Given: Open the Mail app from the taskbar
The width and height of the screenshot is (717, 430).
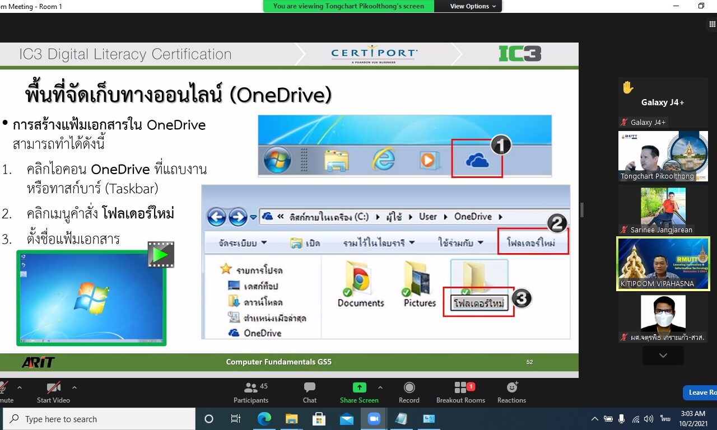Looking at the screenshot, I should [347, 419].
